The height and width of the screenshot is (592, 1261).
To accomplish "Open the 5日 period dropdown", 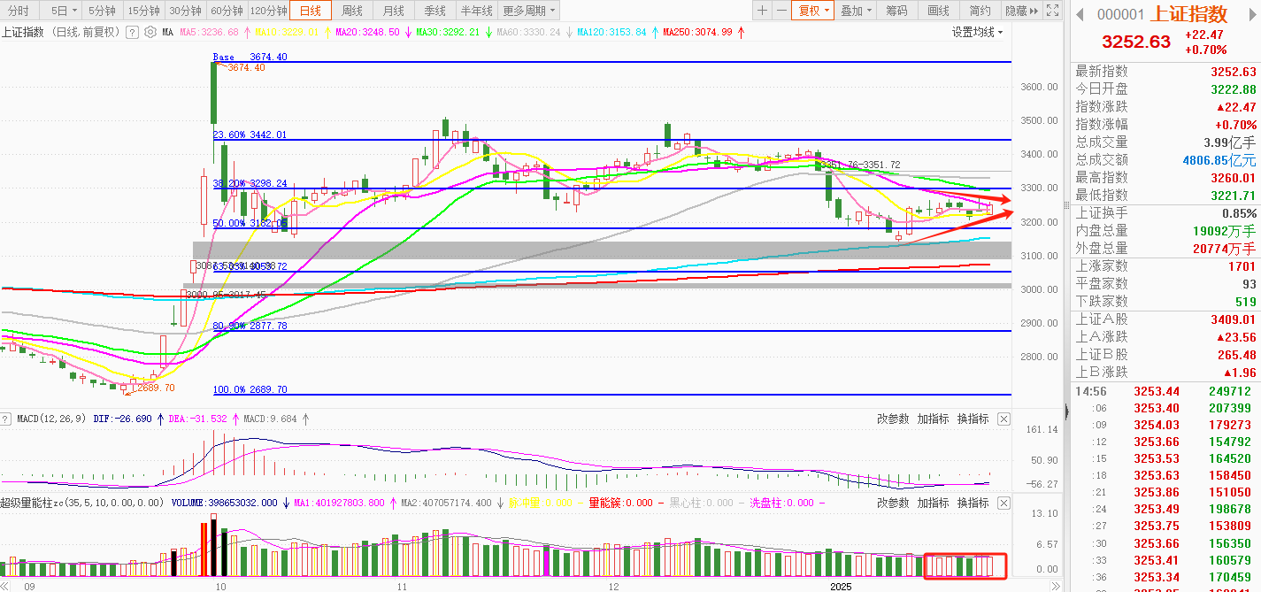I will point(62,11).
